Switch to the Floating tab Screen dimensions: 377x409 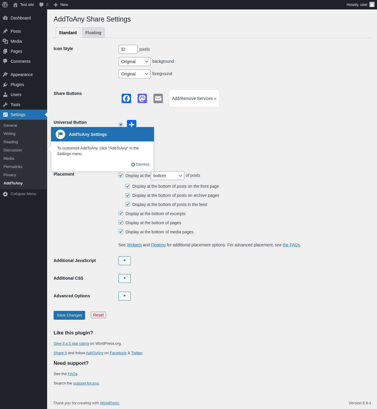pyautogui.click(x=93, y=33)
